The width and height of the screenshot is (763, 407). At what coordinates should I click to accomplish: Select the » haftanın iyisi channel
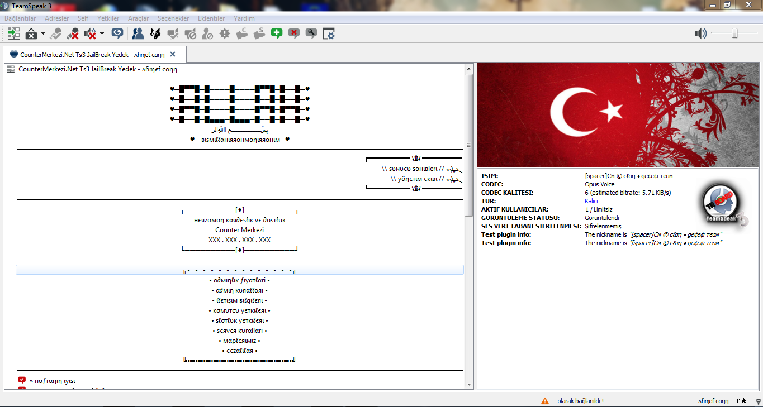[52, 381]
